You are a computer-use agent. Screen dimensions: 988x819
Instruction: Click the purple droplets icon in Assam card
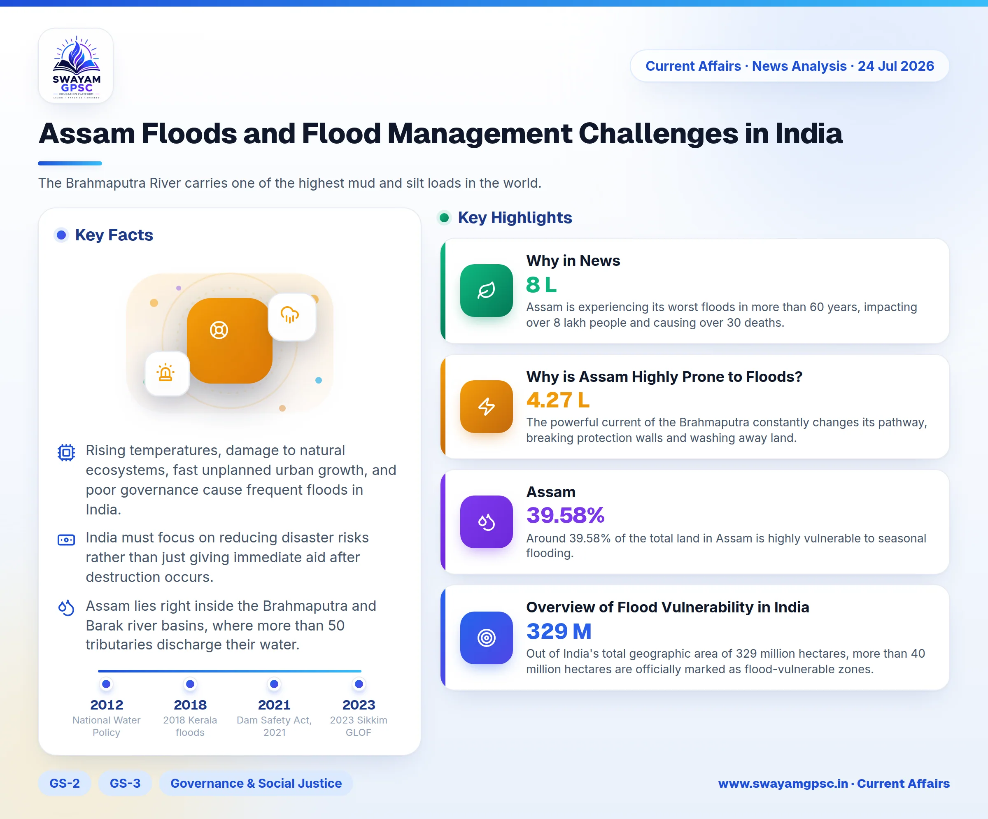486,522
